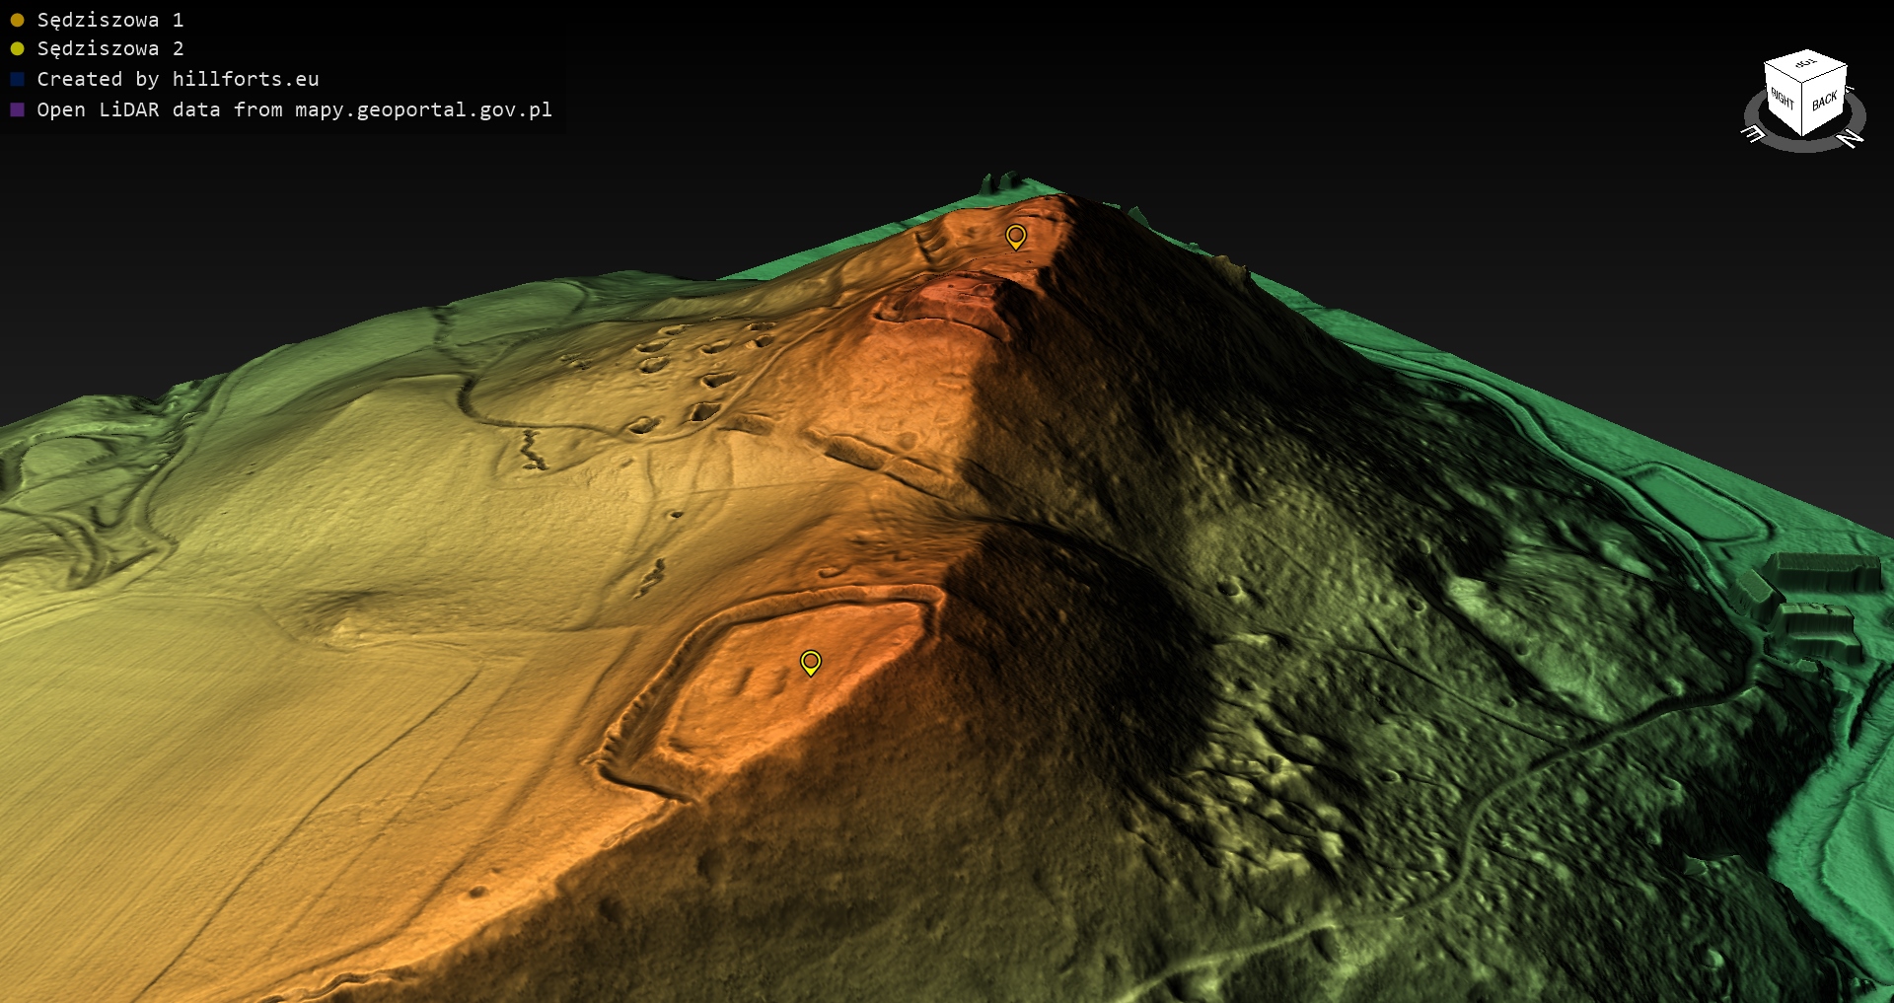Hide the Sędziszowa 1 orange legend dot
Viewport: 1894px width, 1003px height.
point(17,20)
